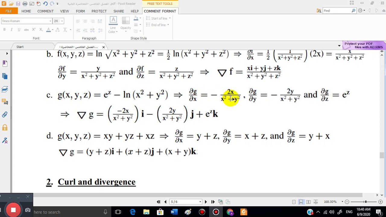Click the Print icon in quick access
Image resolution: width=386 pixels, height=217 pixels.
click(x=25, y=4)
